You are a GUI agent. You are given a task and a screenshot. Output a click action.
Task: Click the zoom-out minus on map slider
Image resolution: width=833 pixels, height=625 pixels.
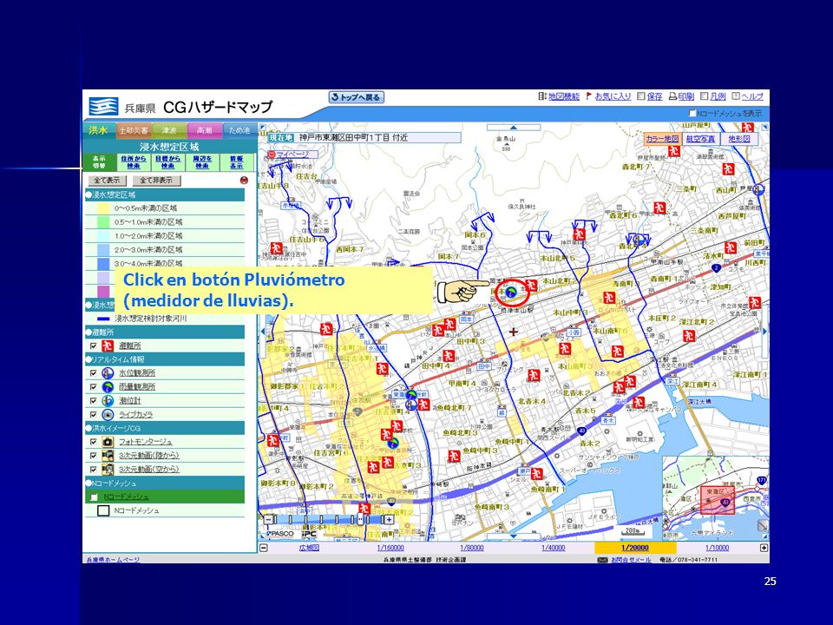(x=269, y=519)
